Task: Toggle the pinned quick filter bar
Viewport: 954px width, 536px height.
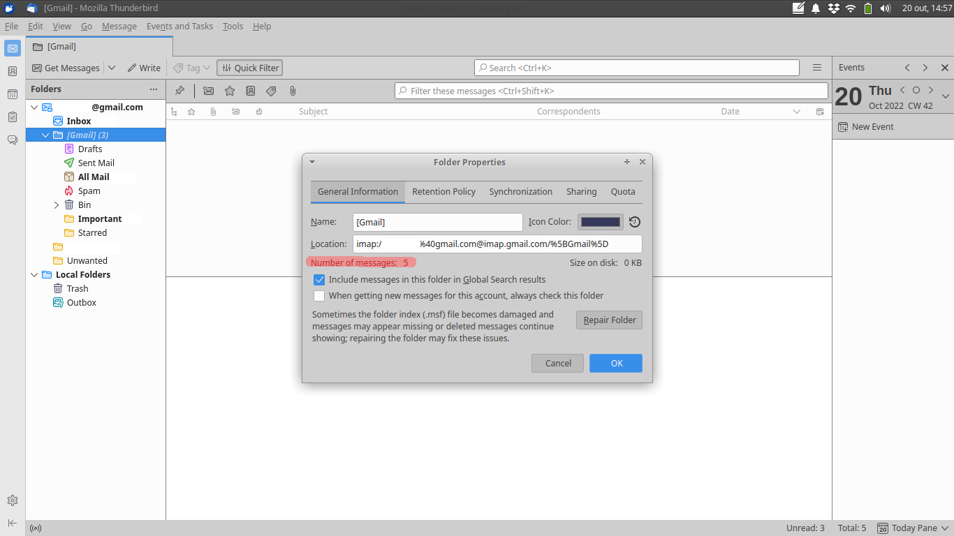Action: (x=179, y=91)
